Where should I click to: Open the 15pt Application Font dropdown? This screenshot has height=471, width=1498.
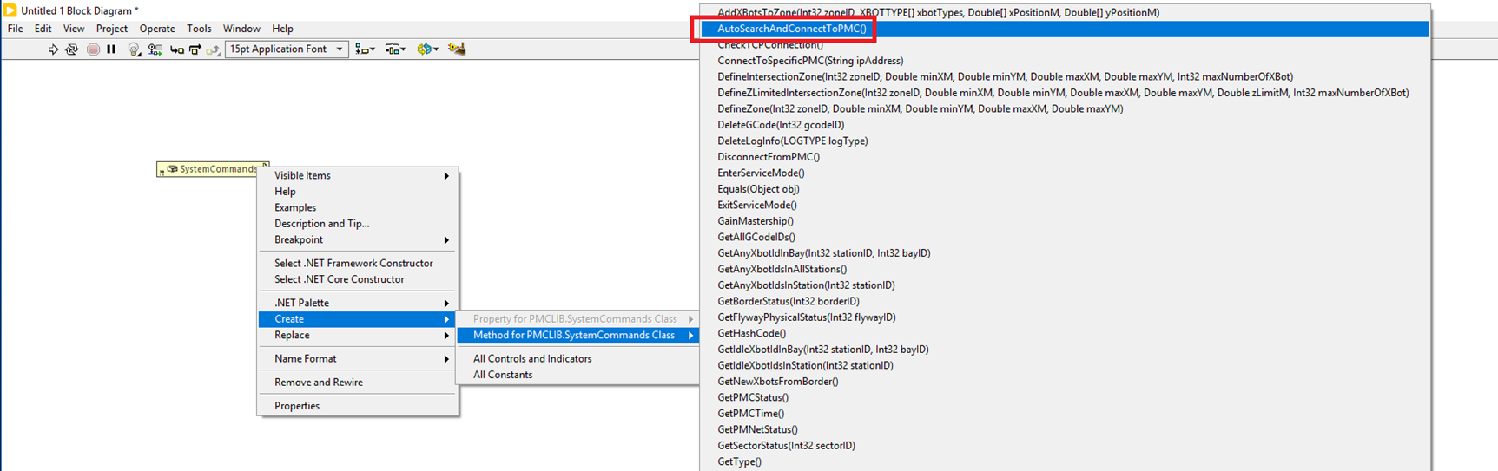coord(287,49)
